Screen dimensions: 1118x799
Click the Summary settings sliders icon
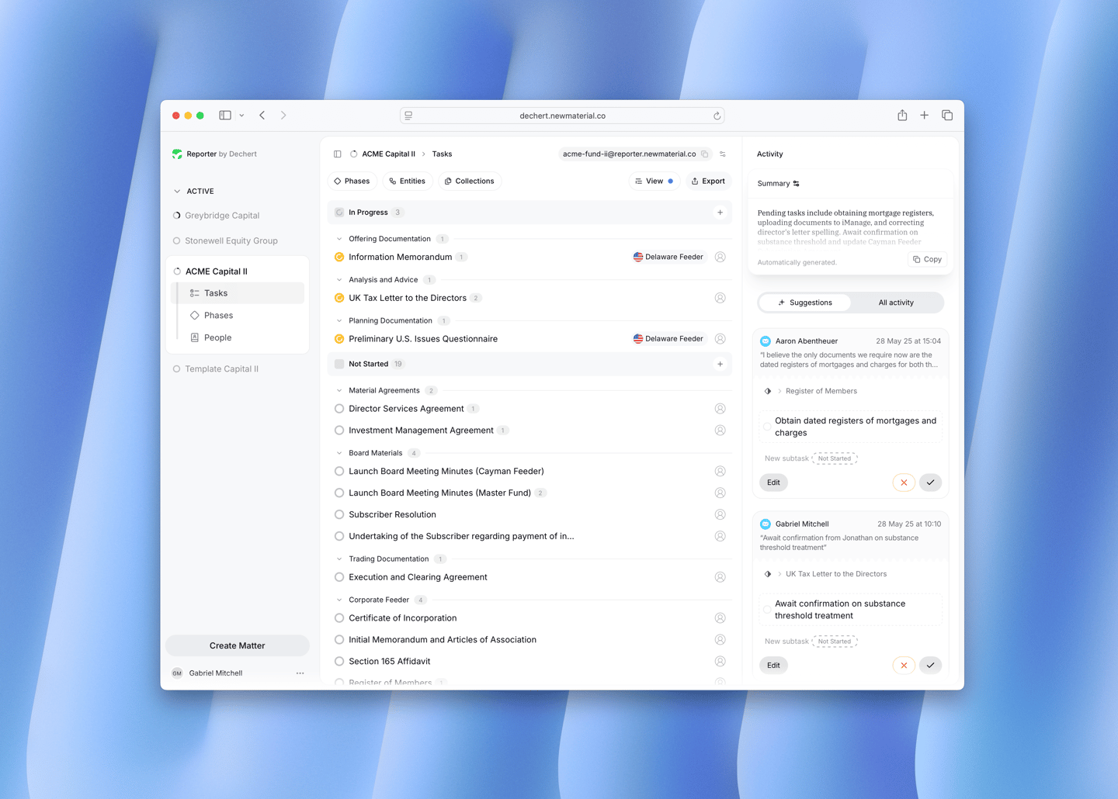click(x=797, y=184)
